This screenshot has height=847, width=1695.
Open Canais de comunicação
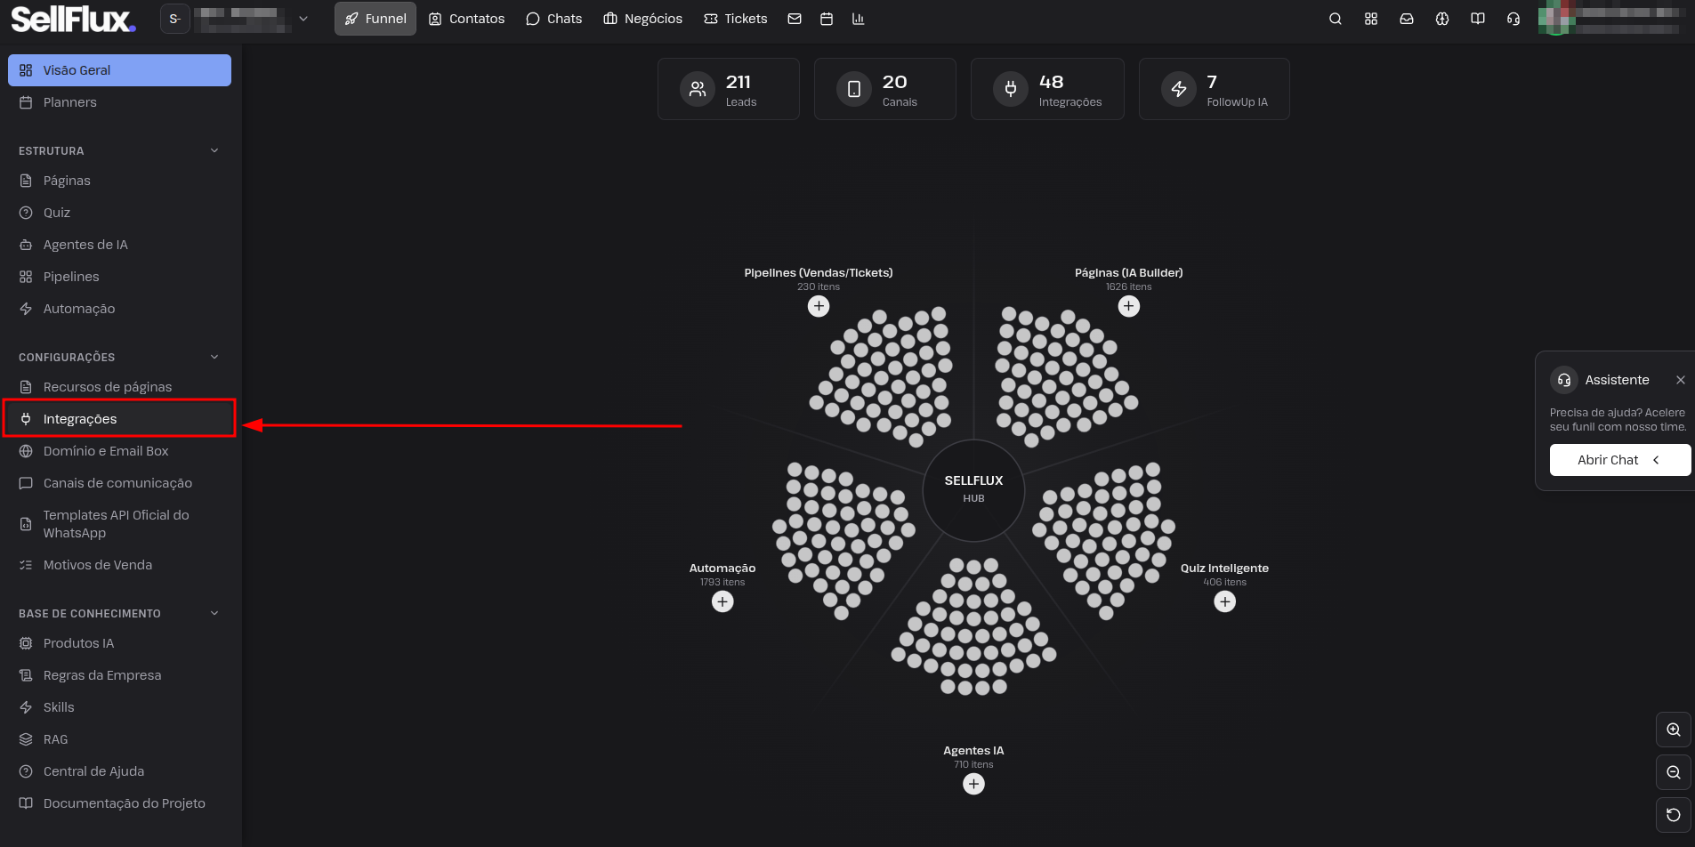(119, 483)
